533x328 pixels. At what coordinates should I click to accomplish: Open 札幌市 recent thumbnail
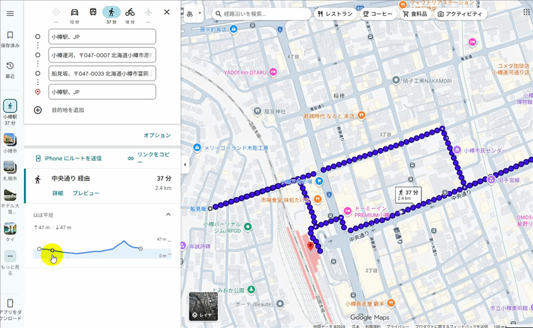(10, 170)
